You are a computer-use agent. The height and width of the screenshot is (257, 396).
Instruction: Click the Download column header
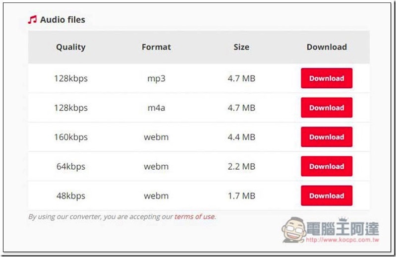click(x=327, y=47)
